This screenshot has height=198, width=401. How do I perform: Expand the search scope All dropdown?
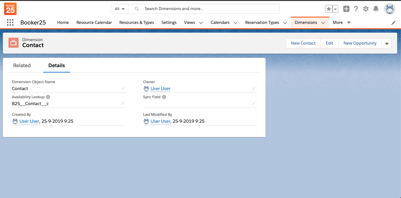[x=120, y=9]
